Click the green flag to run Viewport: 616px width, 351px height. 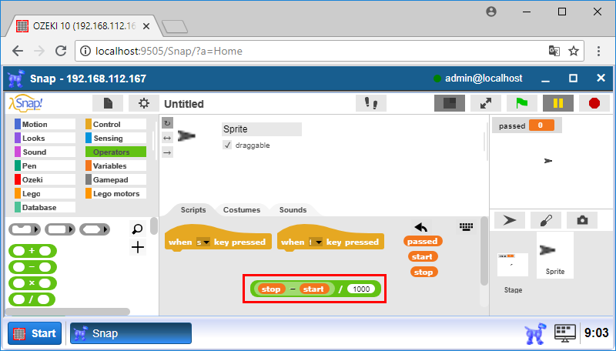tap(522, 103)
